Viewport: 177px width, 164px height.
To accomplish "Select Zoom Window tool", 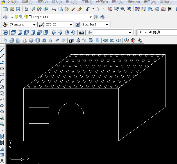I will (123, 9).
